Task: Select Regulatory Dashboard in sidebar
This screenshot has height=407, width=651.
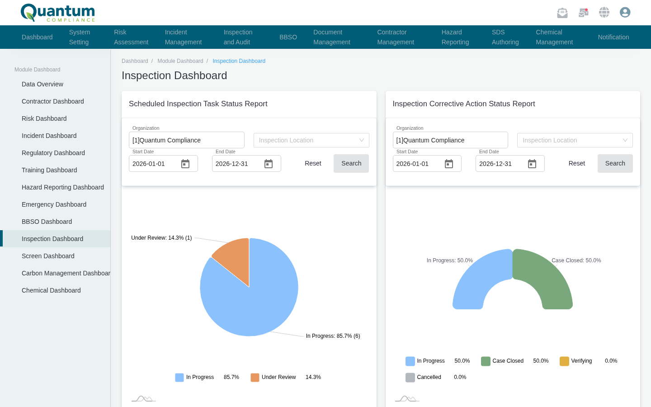Action: click(x=55, y=153)
